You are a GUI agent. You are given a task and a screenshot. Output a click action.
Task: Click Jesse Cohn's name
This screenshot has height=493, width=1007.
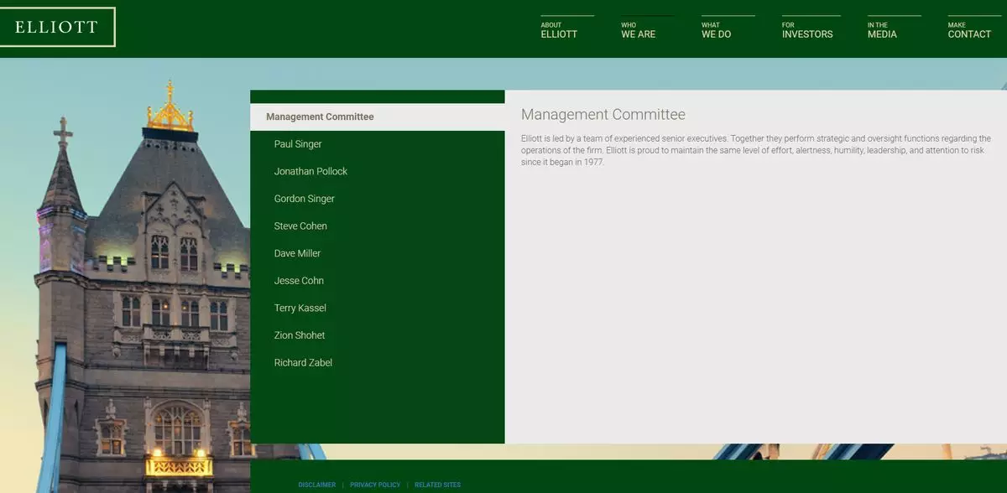click(299, 281)
